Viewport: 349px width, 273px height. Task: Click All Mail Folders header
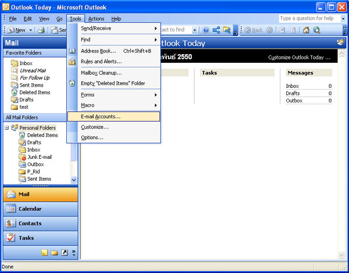coord(35,118)
